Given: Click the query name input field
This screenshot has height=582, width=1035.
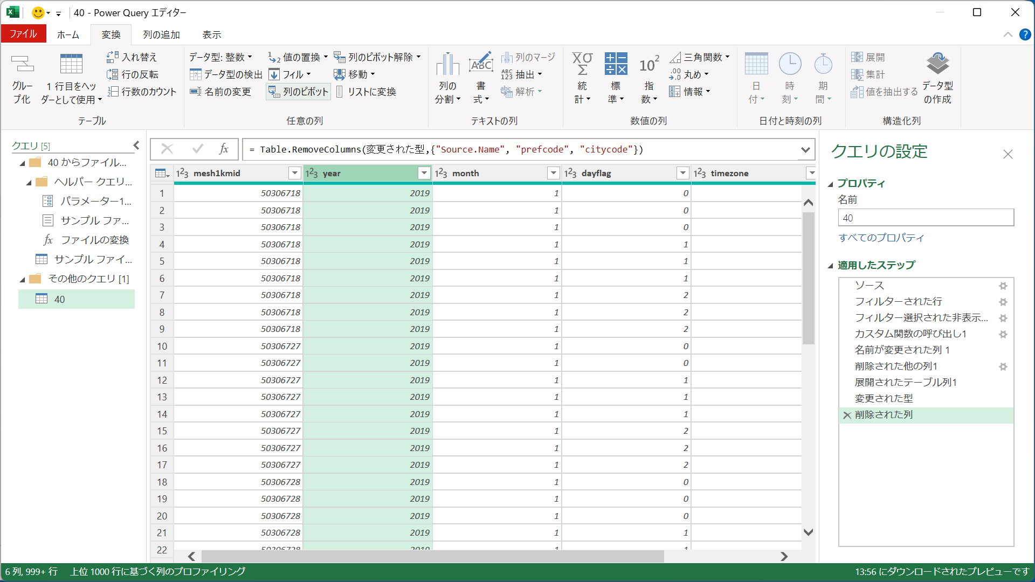Looking at the screenshot, I should 925,218.
